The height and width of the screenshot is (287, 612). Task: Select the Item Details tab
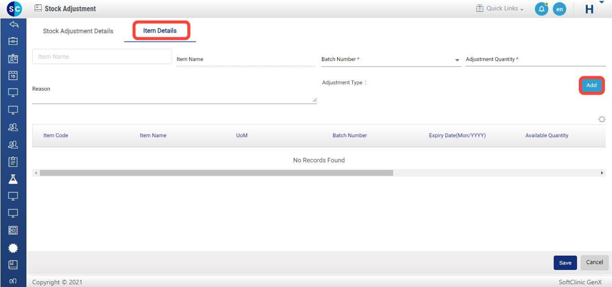pyautogui.click(x=160, y=31)
